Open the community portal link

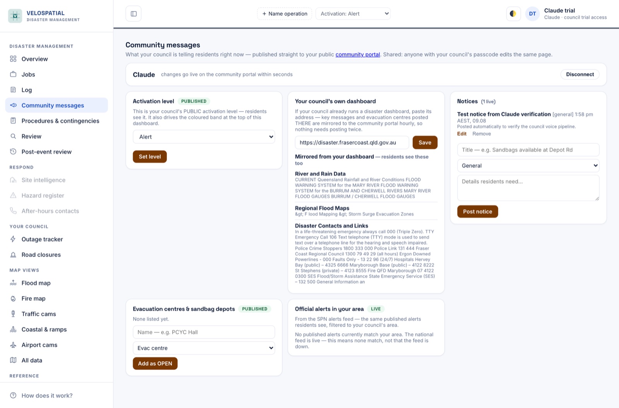click(x=357, y=55)
